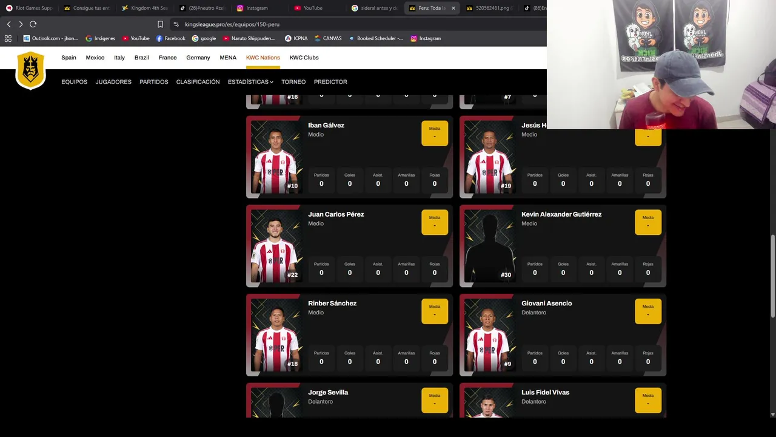Viewport: 776px width, 437px height.
Task: Click Media badge on Iban Gálvez card
Action: click(435, 133)
